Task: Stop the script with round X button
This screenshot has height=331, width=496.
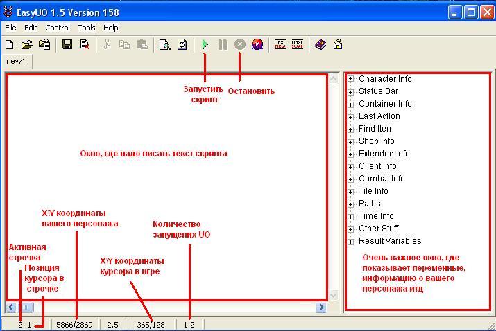Action: (240, 45)
